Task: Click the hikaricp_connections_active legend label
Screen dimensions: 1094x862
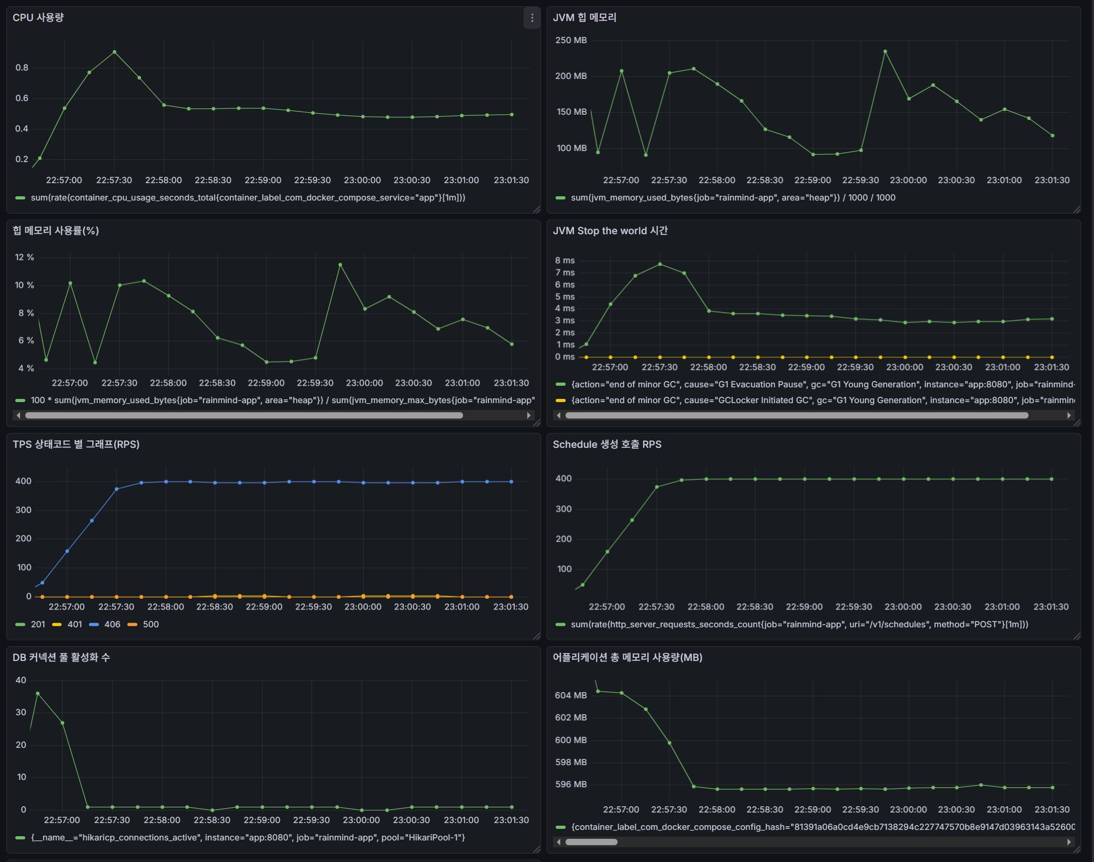Action: [247, 837]
